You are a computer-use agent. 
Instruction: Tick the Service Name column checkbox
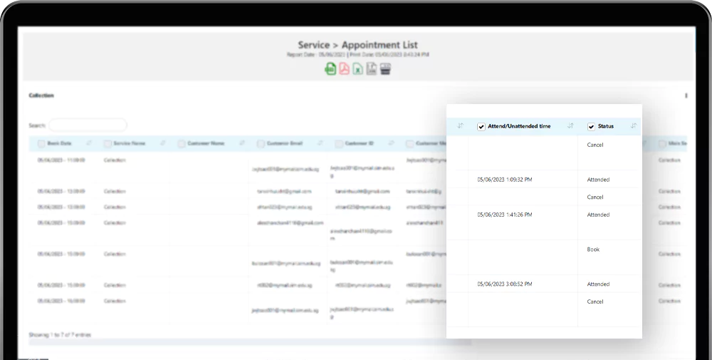pyautogui.click(x=108, y=143)
